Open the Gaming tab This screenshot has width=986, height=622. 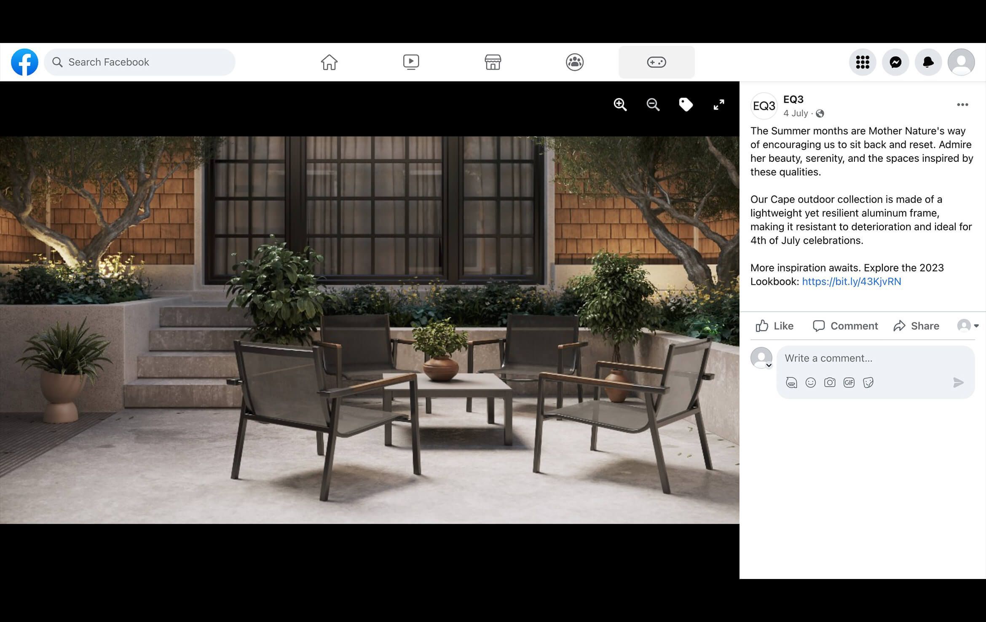[656, 62]
